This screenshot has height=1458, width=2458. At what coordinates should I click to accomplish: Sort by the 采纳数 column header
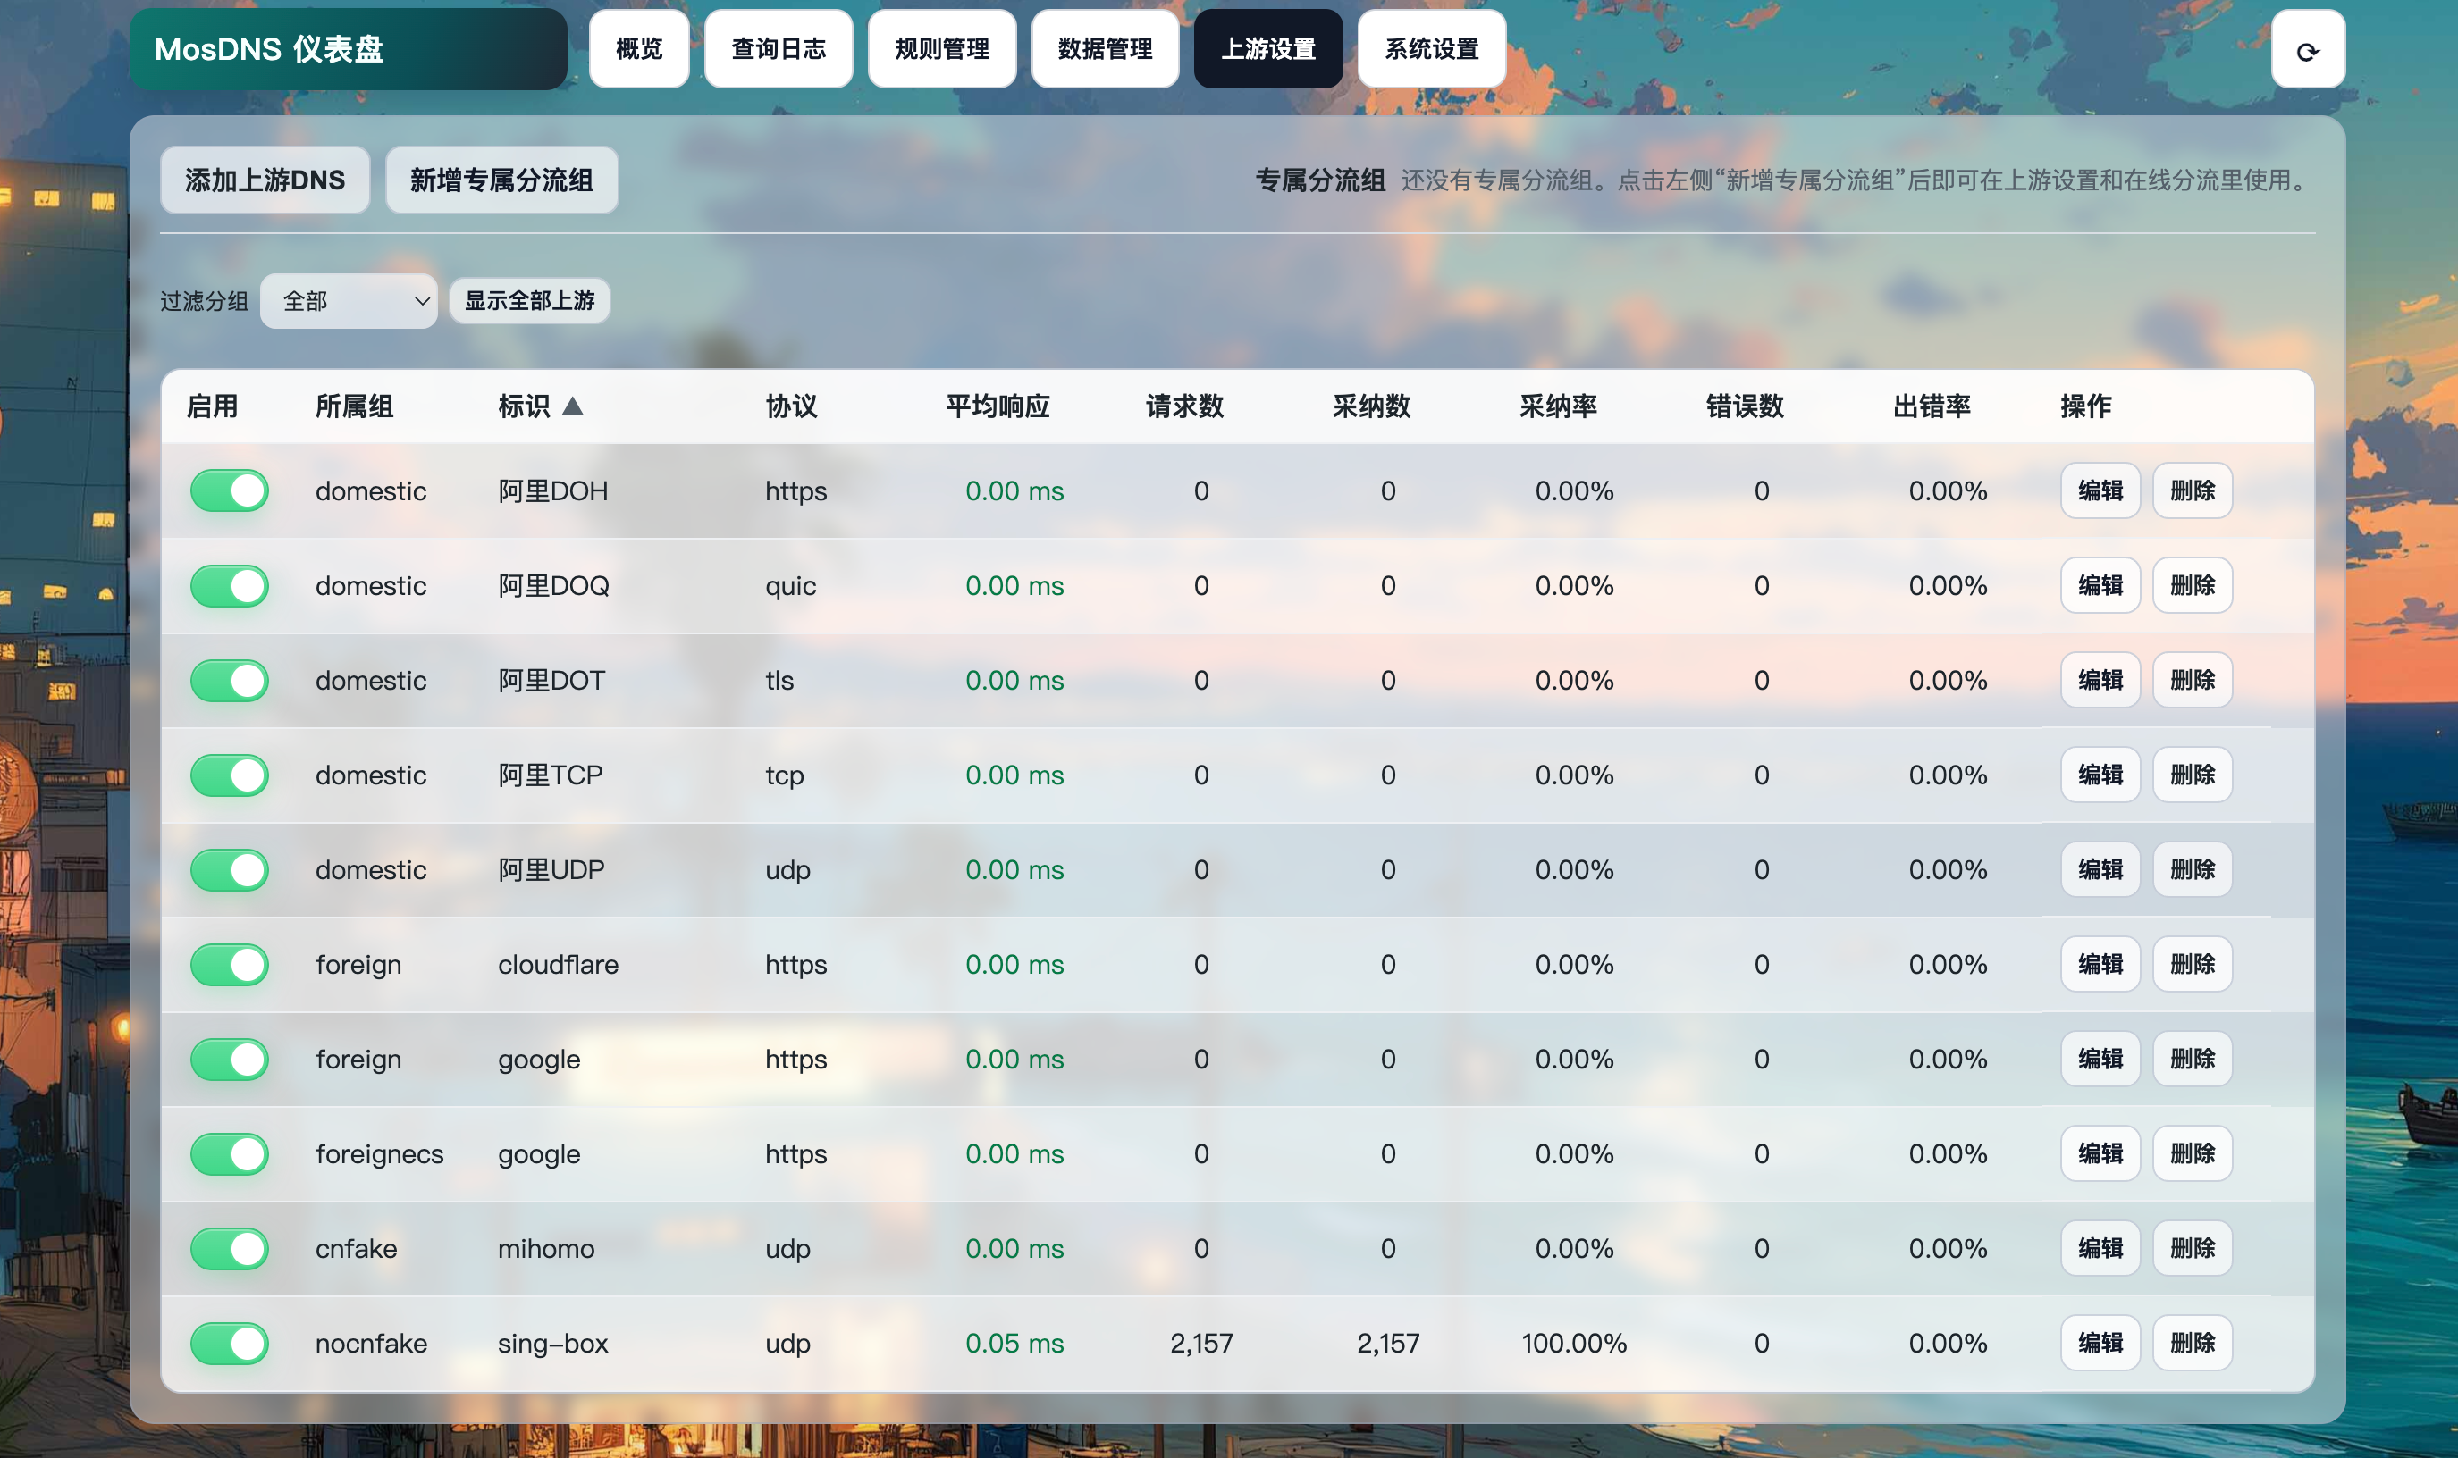pos(1371,406)
